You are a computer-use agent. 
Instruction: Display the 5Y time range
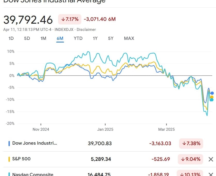point(111,38)
